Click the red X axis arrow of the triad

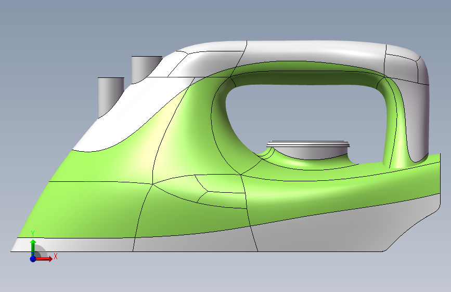44,259
